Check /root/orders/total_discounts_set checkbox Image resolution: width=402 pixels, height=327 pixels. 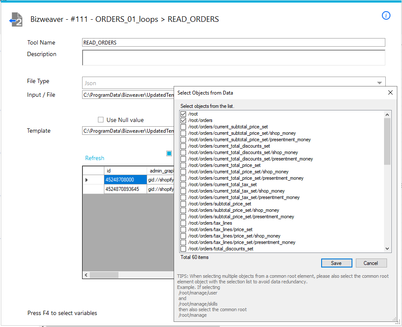coord(183,249)
